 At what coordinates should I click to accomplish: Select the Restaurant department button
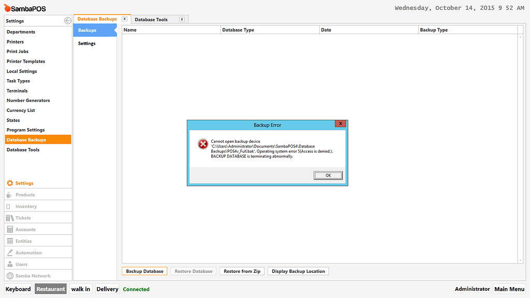[51, 289]
